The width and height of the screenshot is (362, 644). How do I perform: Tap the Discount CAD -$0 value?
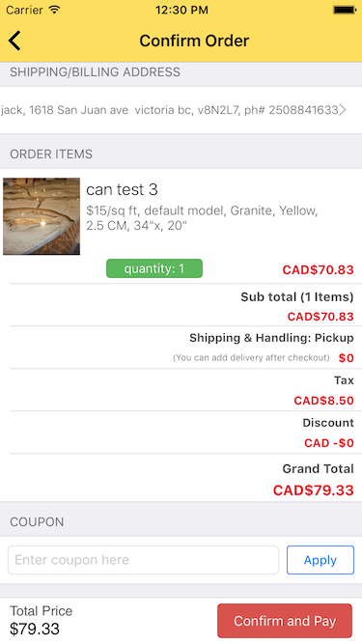(x=329, y=443)
